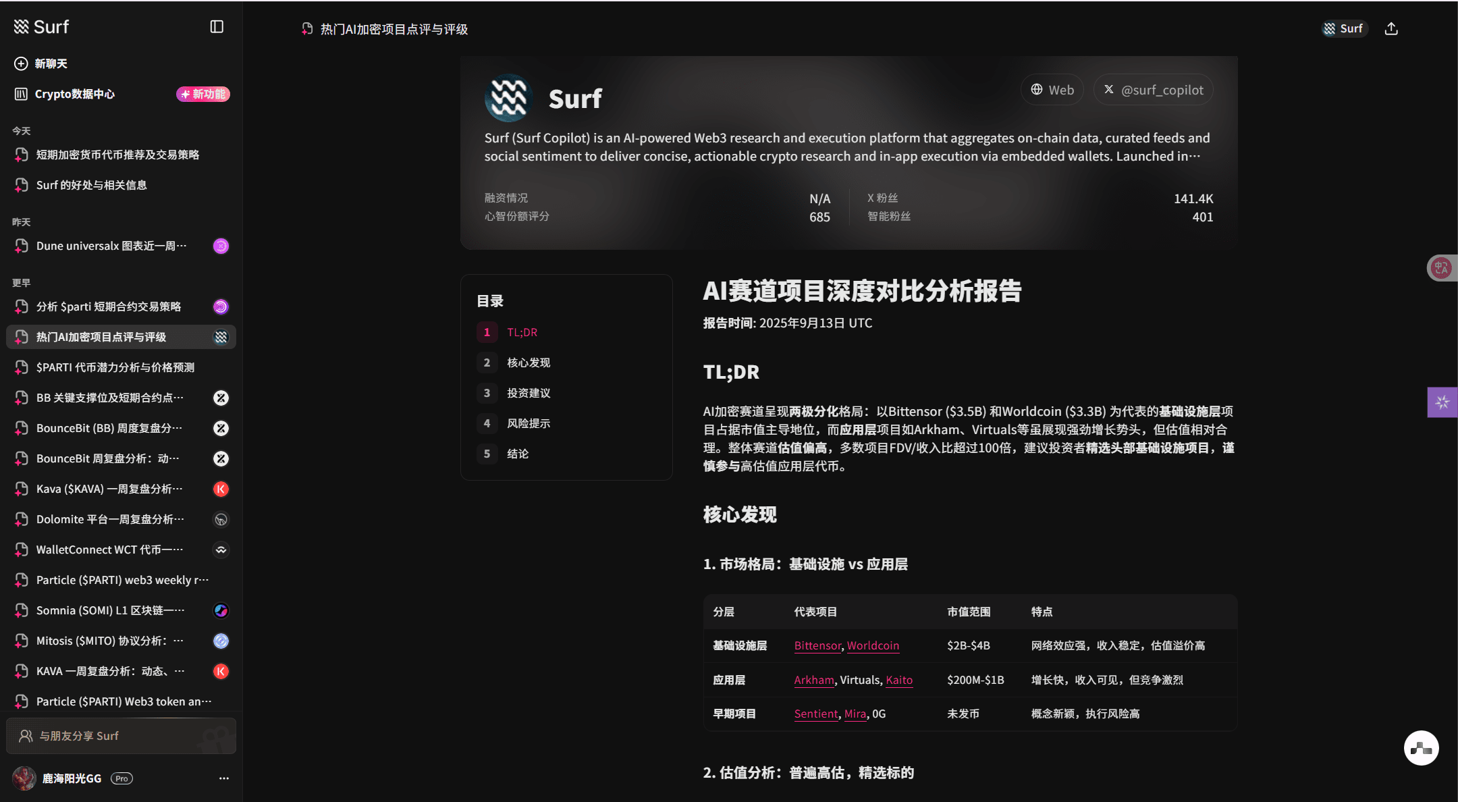
Task: Click the round floating assistant button
Action: pos(1421,747)
